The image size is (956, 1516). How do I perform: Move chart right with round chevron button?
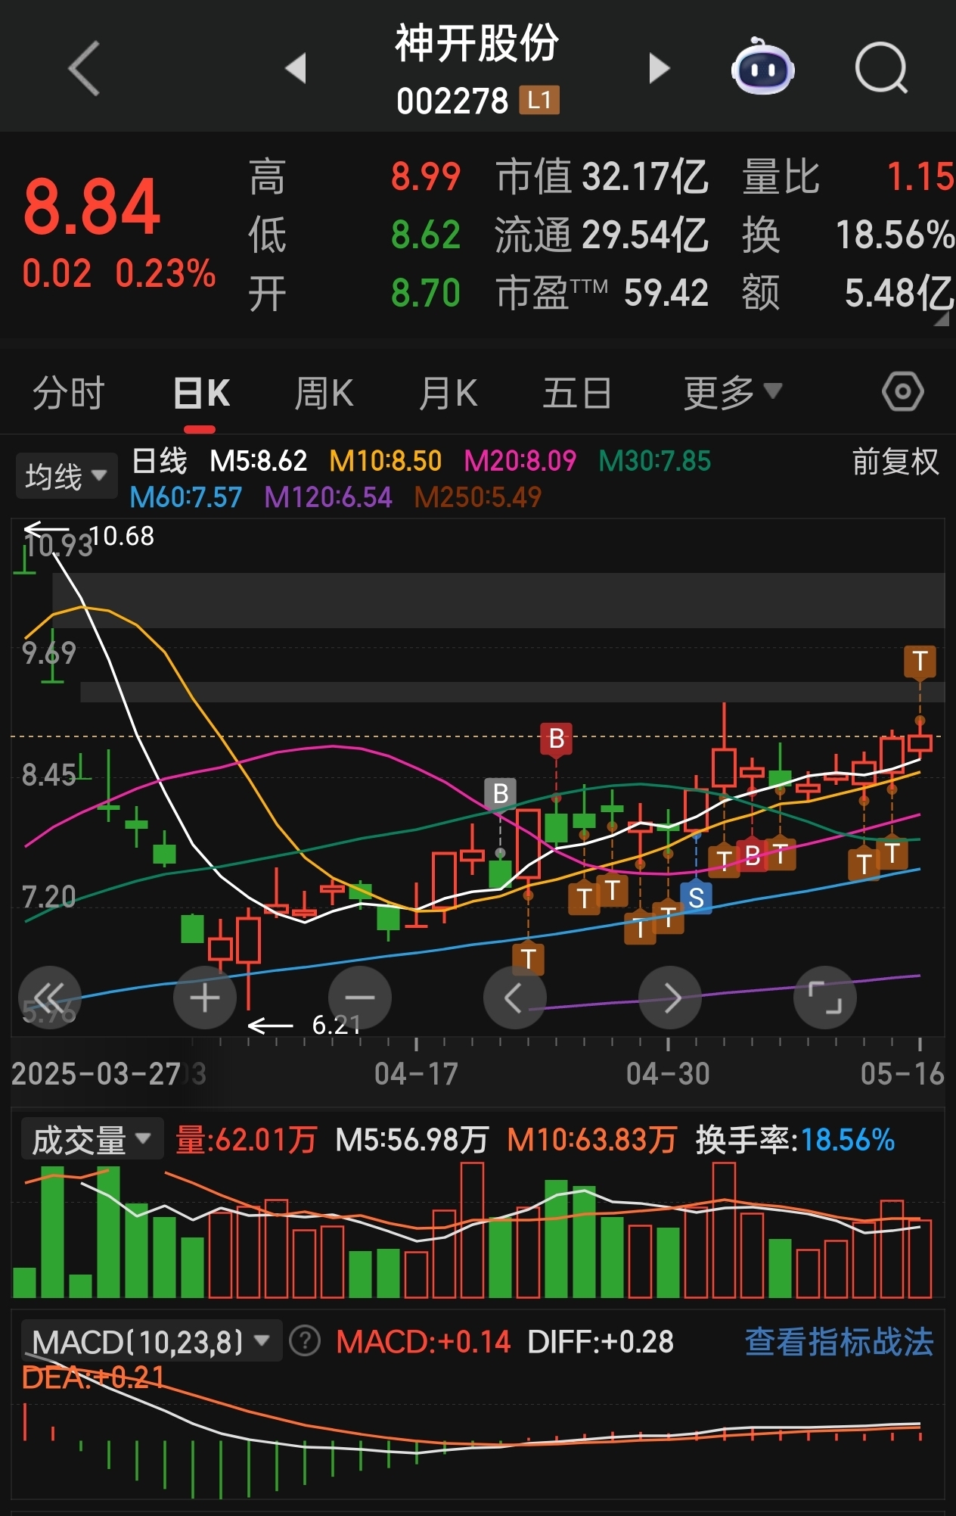670,998
